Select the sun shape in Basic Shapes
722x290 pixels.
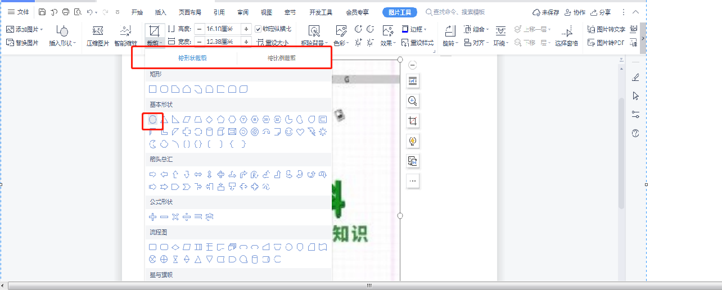point(323,132)
